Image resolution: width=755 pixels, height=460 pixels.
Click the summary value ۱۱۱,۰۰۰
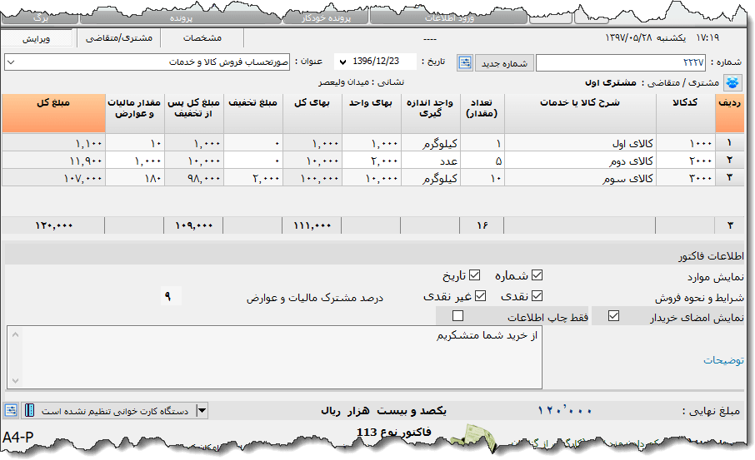click(x=312, y=225)
